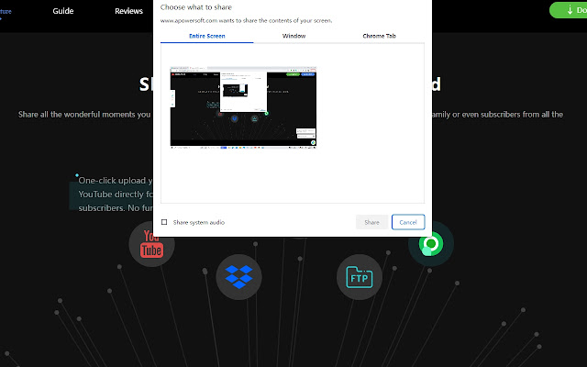This screenshot has height=367, width=587.
Task: Click the green circular cloud-share icon
Action: [x=431, y=244]
